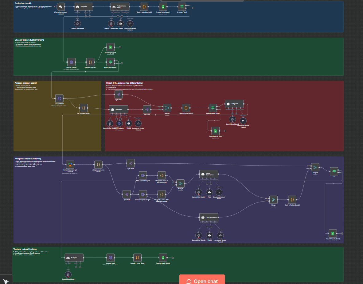Open the youtube fetch1 node
The height and width of the screenshot is (284, 363).
click(x=110, y=258)
